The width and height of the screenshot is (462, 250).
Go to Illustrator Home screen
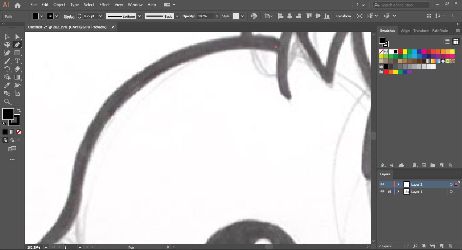pos(18,5)
